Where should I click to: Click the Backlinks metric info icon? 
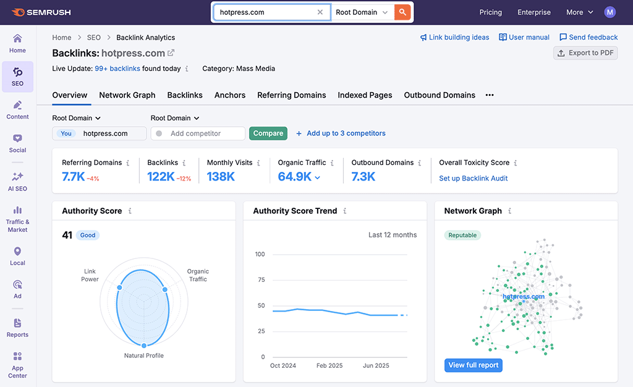click(184, 163)
